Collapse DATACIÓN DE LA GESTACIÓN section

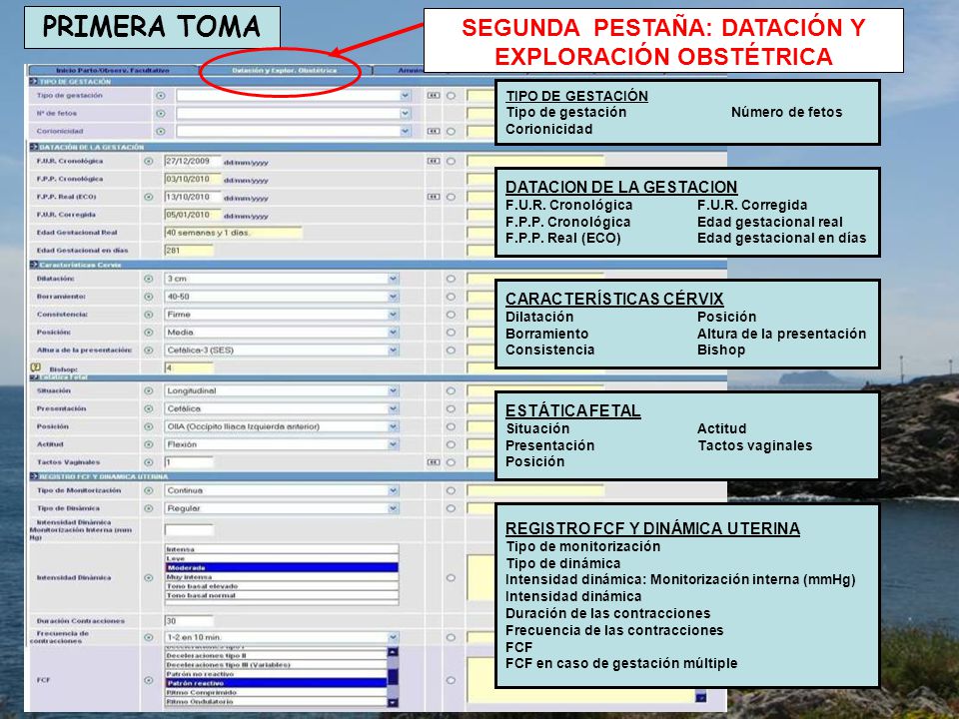[x=33, y=147]
